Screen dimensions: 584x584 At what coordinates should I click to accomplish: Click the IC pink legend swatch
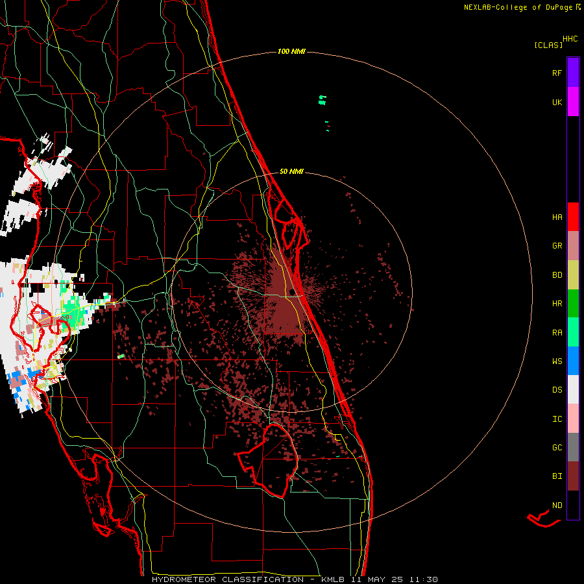573,419
